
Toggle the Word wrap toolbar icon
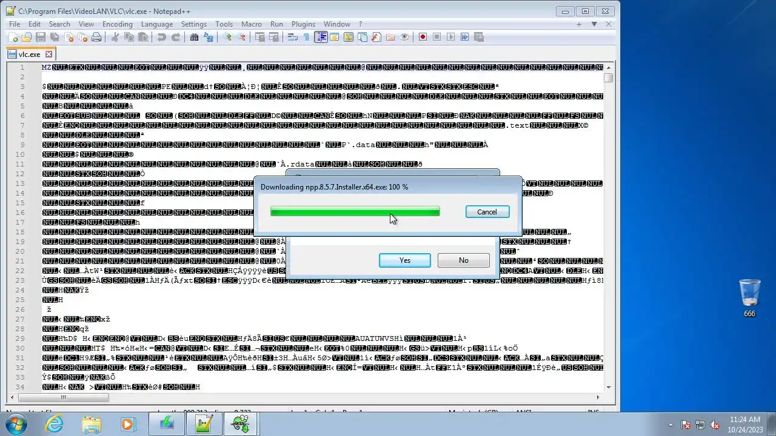click(292, 37)
